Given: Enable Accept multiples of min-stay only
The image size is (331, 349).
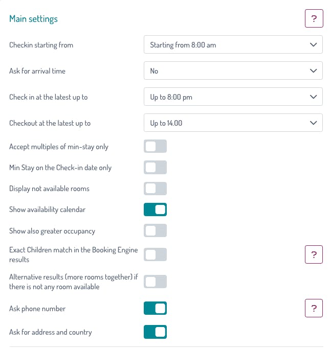Looking at the screenshot, I should pos(155,147).
